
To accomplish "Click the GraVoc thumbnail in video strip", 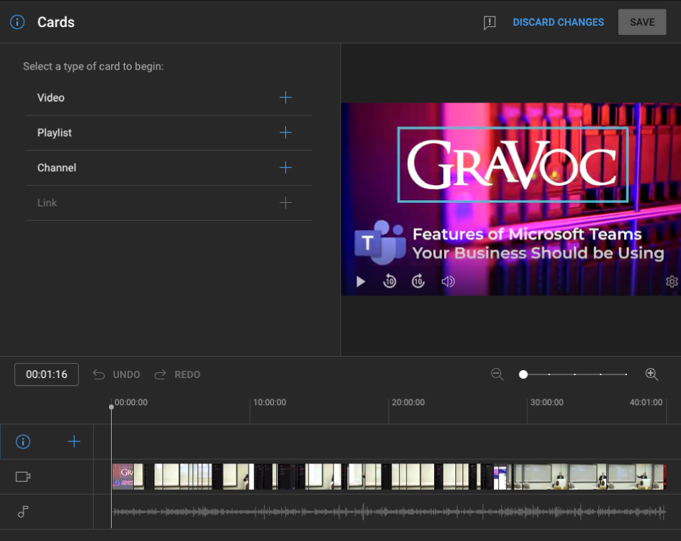I will click(x=123, y=477).
